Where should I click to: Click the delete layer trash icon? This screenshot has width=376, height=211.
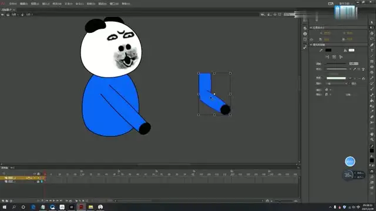pyautogui.click(x=11, y=200)
